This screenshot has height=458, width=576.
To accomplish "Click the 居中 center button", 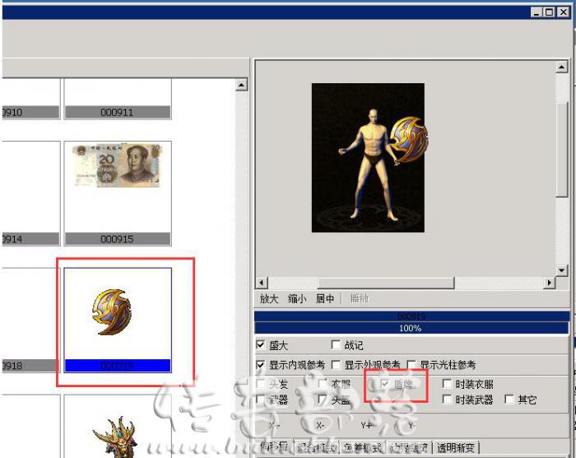I will point(325,299).
